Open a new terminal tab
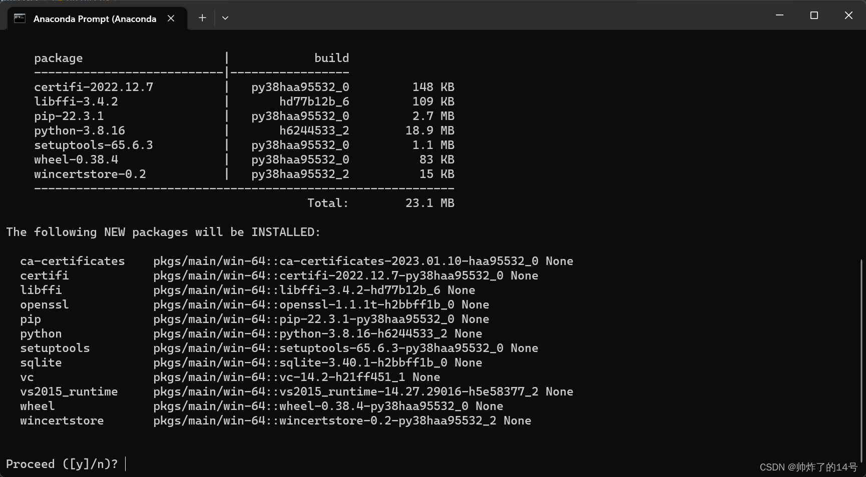 click(x=202, y=17)
